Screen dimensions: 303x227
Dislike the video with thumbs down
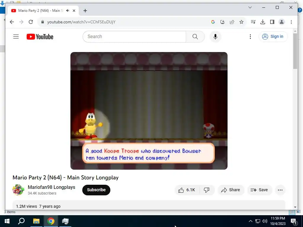click(x=207, y=190)
